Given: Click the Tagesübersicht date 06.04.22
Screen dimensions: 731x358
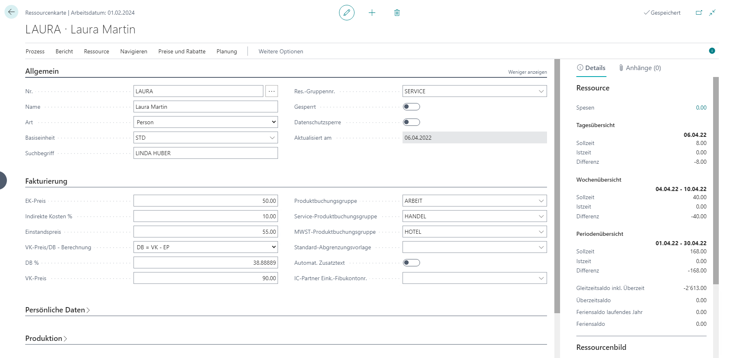Looking at the screenshot, I should (x=695, y=135).
